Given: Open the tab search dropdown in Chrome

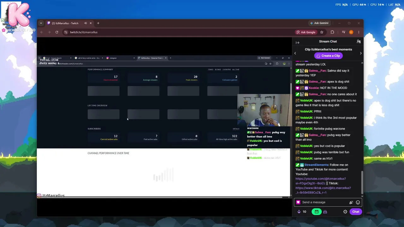Looking at the screenshot, I should 41,23.
